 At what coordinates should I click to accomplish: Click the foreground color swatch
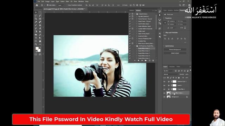37,48
